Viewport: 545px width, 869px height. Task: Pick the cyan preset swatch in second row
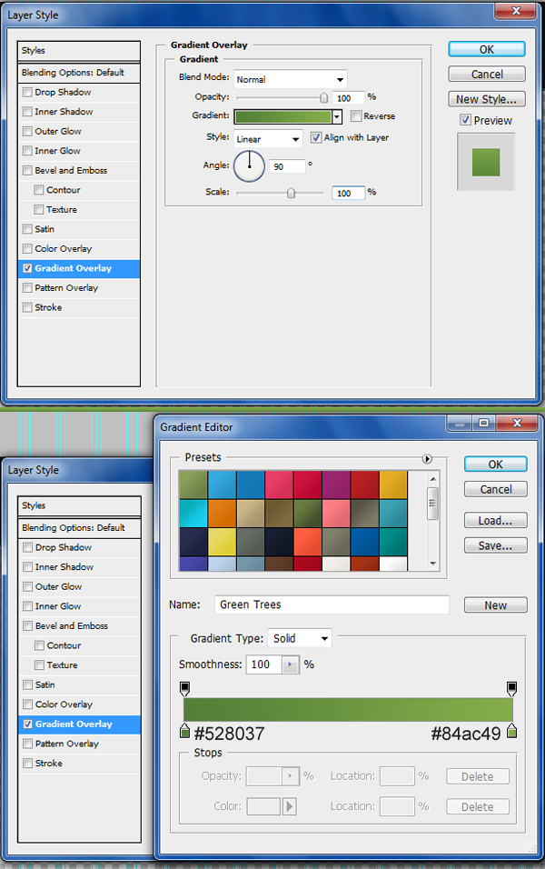pos(193,514)
